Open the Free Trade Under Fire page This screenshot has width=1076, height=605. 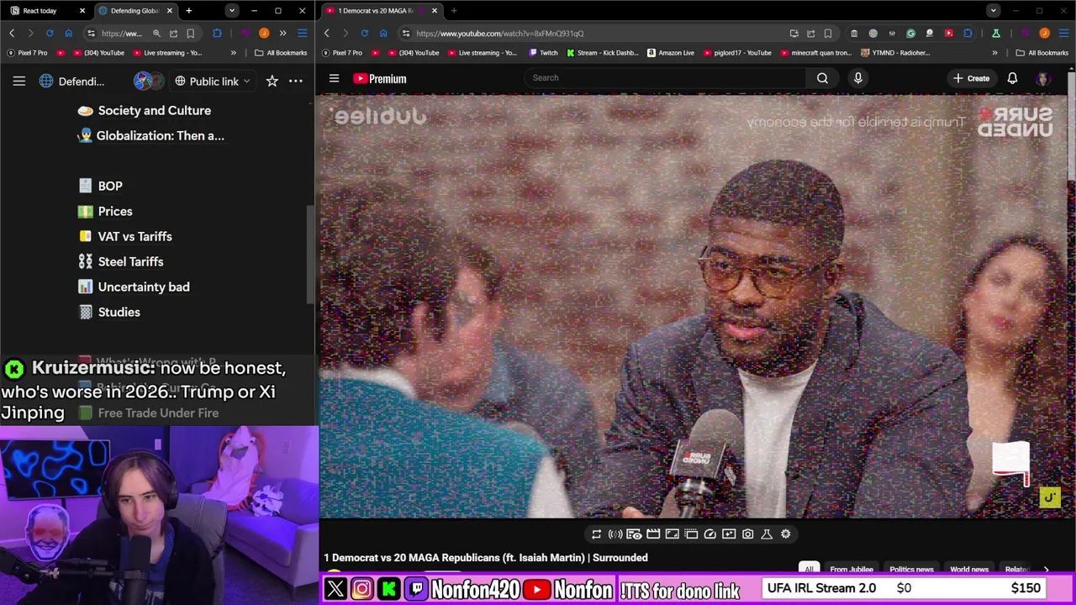(x=148, y=413)
